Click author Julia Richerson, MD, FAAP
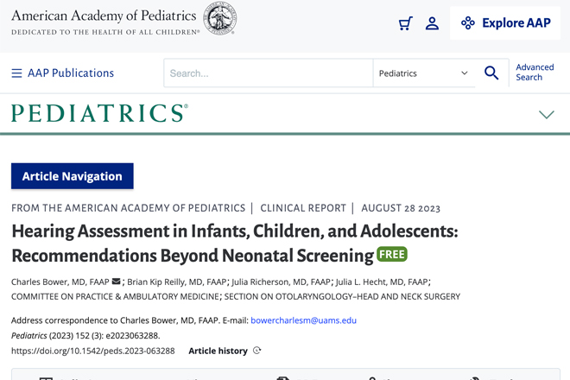The width and height of the screenshot is (570, 380). tap(281, 282)
